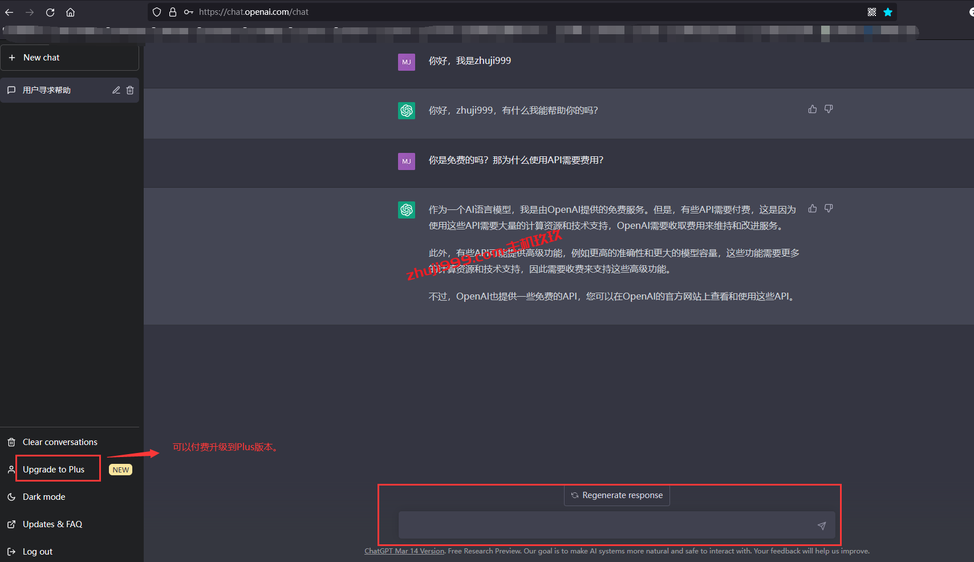Click the reply 你好，zhuji999，有什么我能帮助你的吗？
The image size is (974, 562).
click(x=513, y=111)
